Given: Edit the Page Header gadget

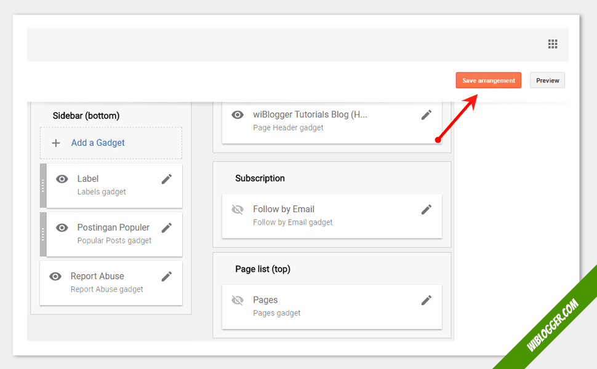Looking at the screenshot, I should [x=427, y=115].
